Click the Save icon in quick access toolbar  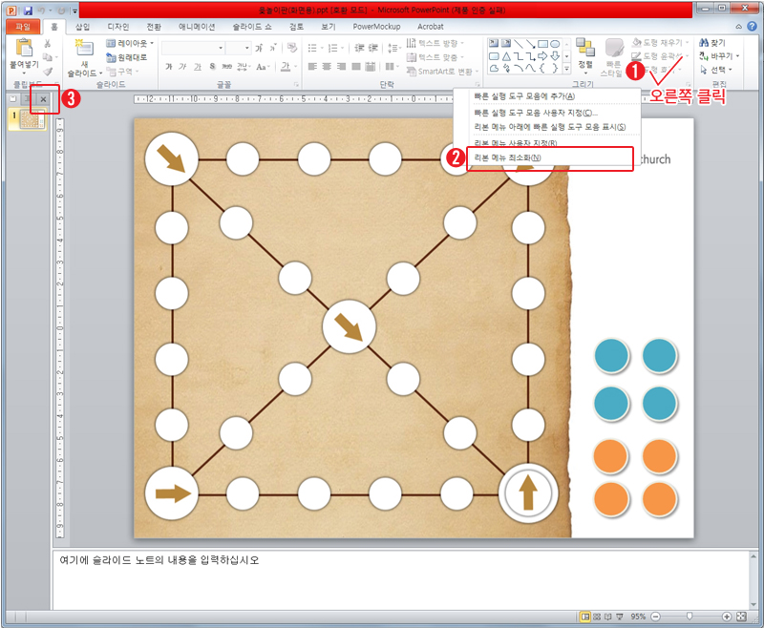point(26,9)
